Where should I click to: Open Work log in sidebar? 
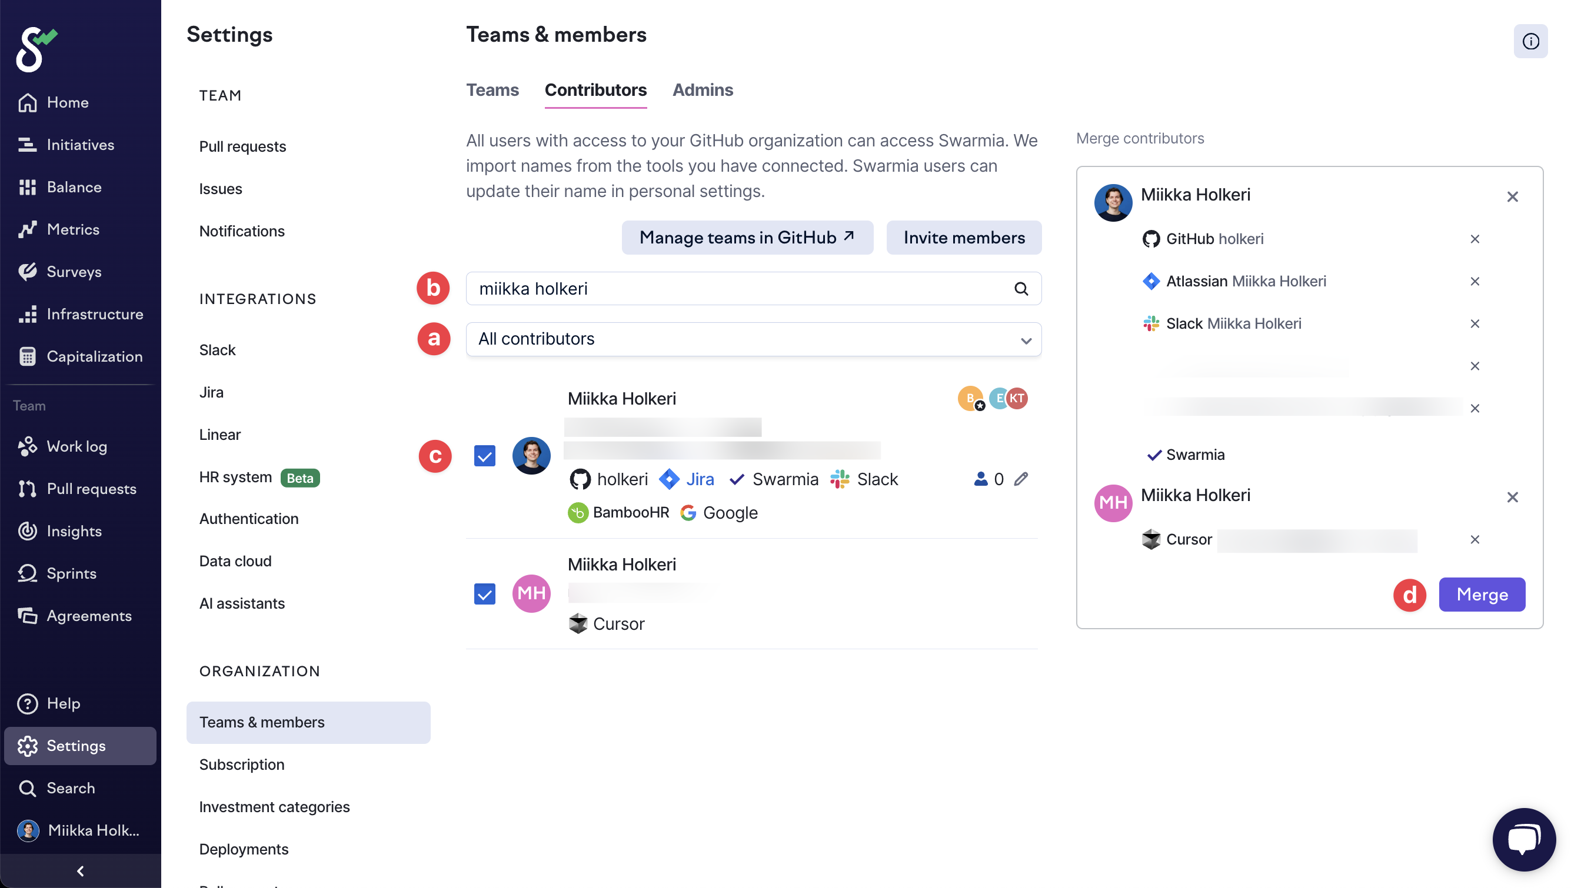[x=76, y=446]
